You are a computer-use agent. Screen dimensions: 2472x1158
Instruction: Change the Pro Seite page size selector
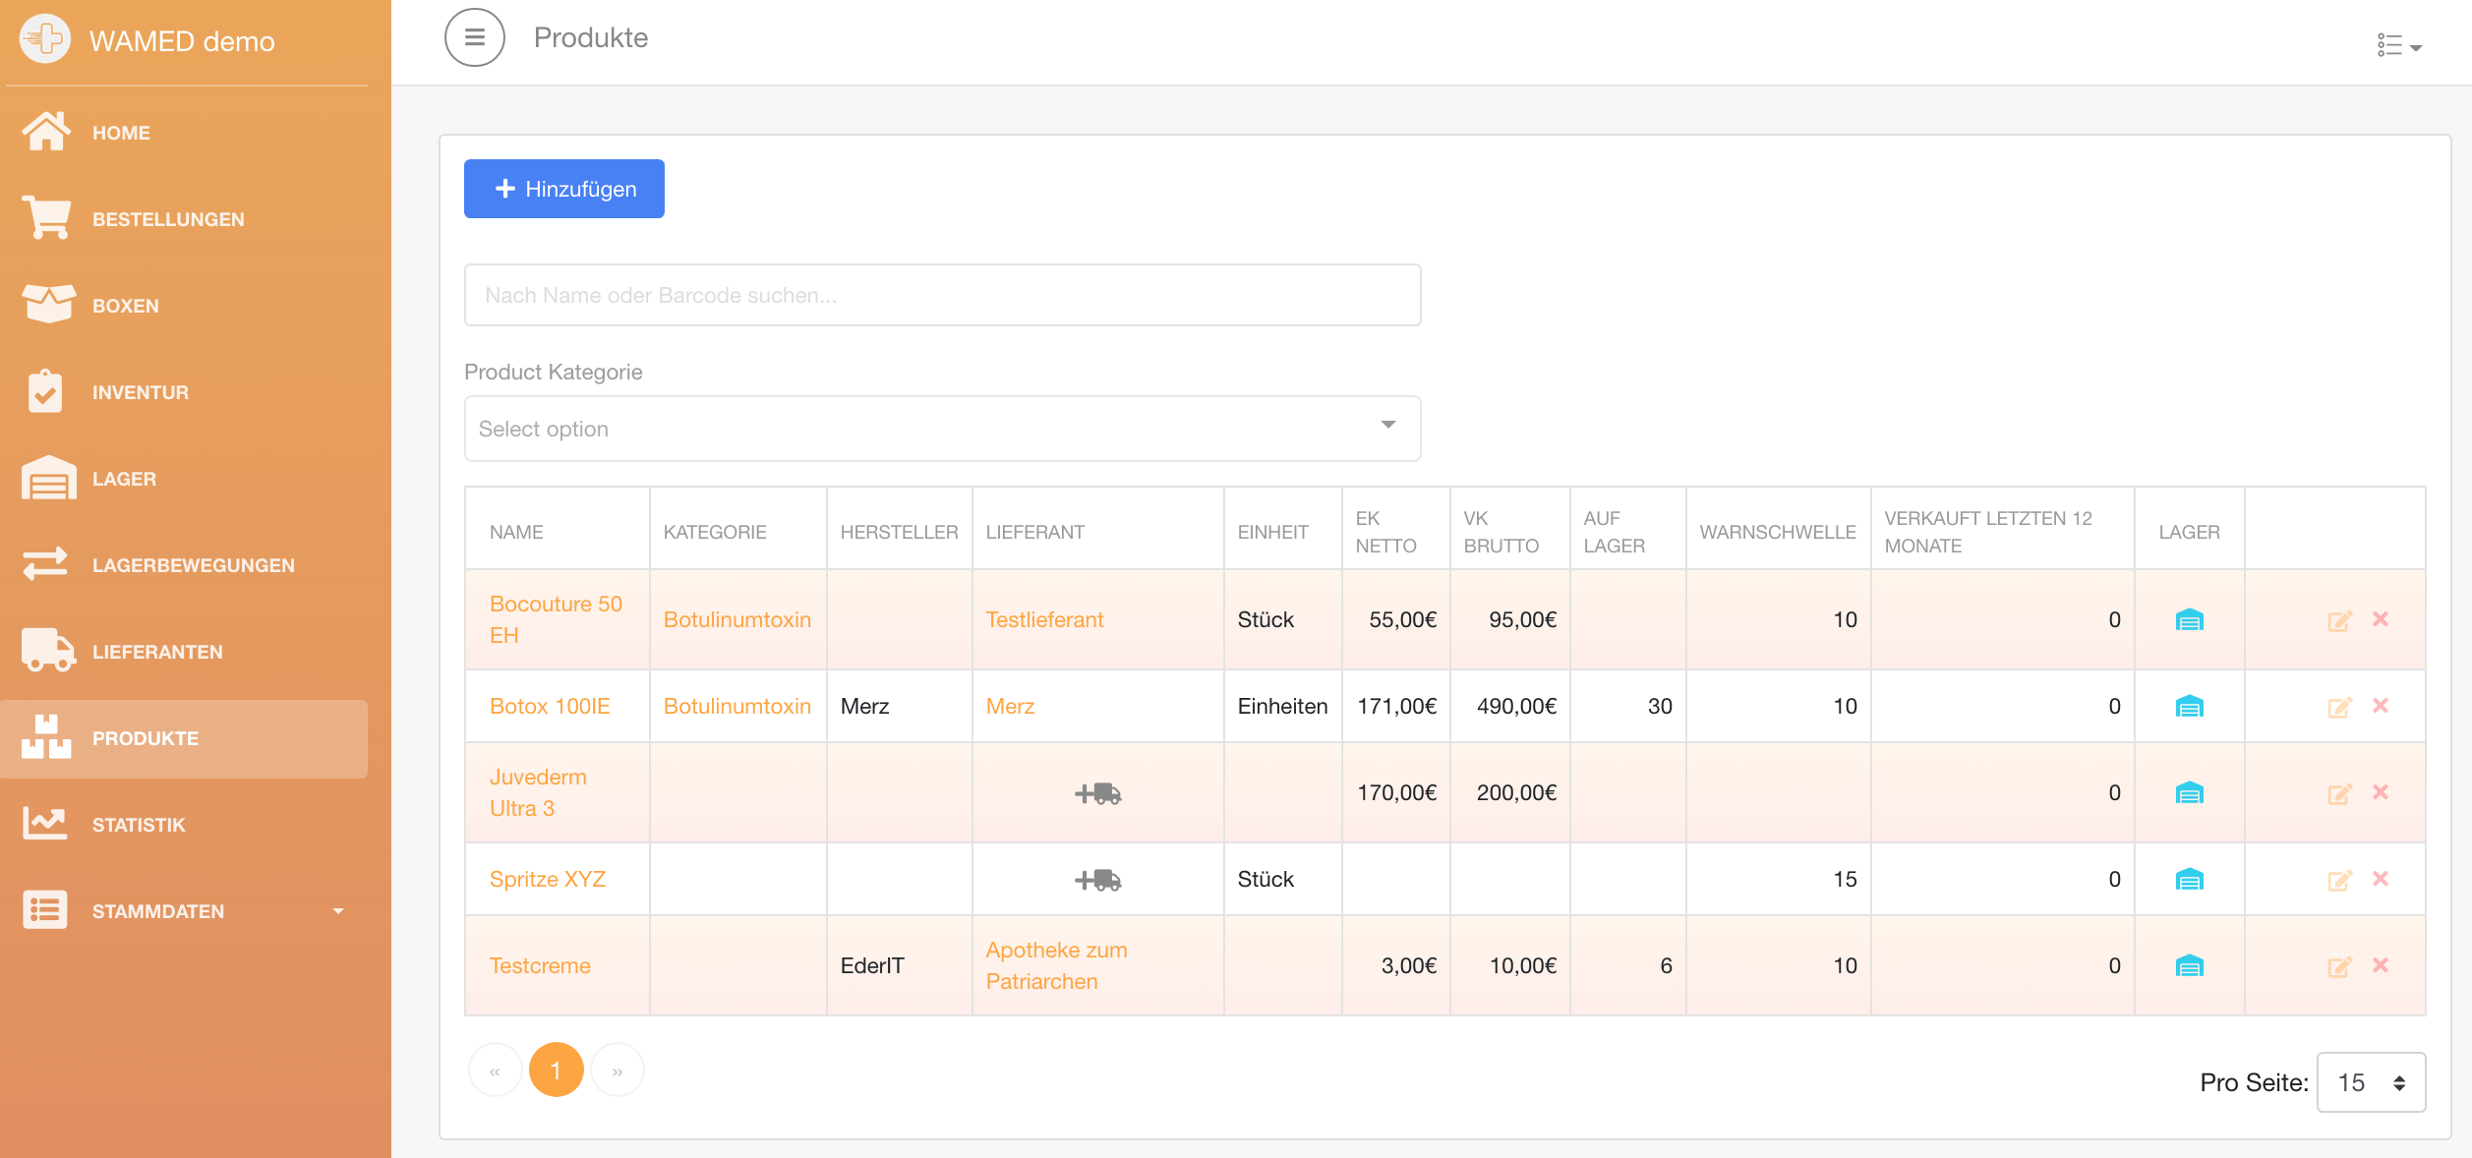click(2371, 1082)
